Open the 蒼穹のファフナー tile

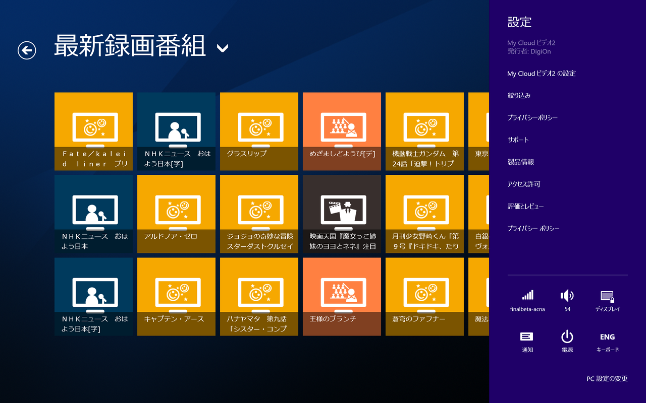(x=424, y=296)
